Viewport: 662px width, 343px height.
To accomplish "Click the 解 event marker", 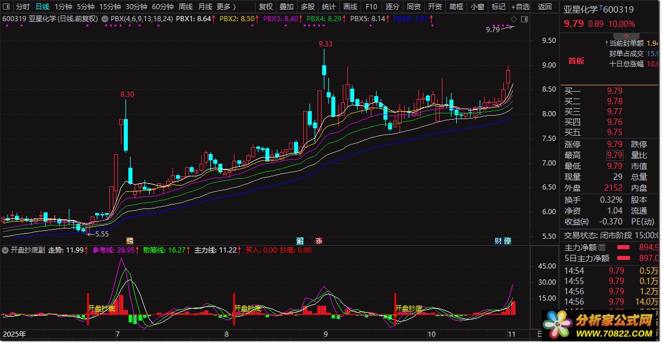I will click(x=300, y=241).
